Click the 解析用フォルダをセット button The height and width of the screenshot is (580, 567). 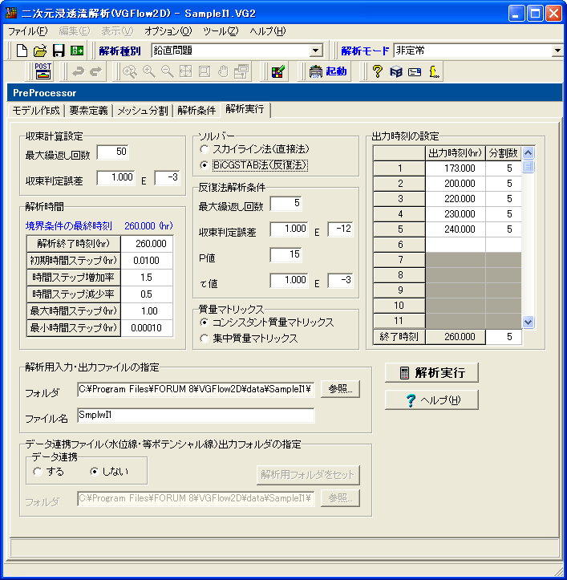308,475
